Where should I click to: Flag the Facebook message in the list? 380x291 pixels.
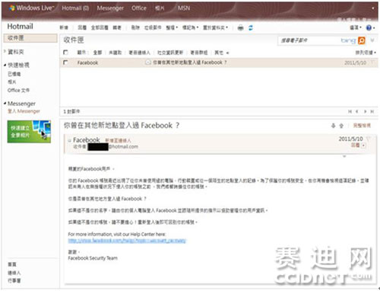[372, 62]
